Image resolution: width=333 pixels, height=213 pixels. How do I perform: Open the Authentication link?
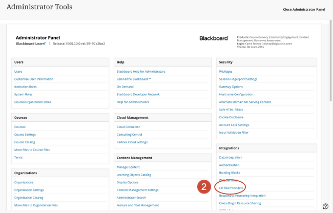pos(229,165)
